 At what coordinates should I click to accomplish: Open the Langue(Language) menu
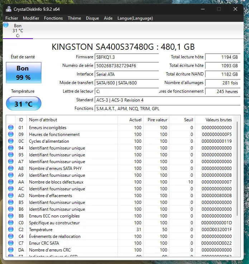click(x=135, y=18)
